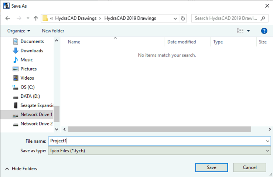Open the view options dropdown arrow
Image resolution: width=273 pixels, height=177 pixels.
click(249, 31)
